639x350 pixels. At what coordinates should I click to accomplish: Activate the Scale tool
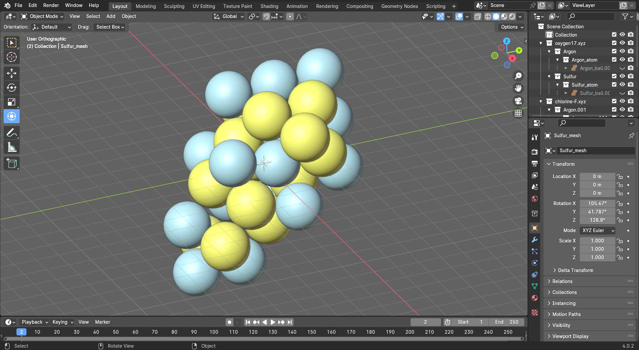[12, 102]
